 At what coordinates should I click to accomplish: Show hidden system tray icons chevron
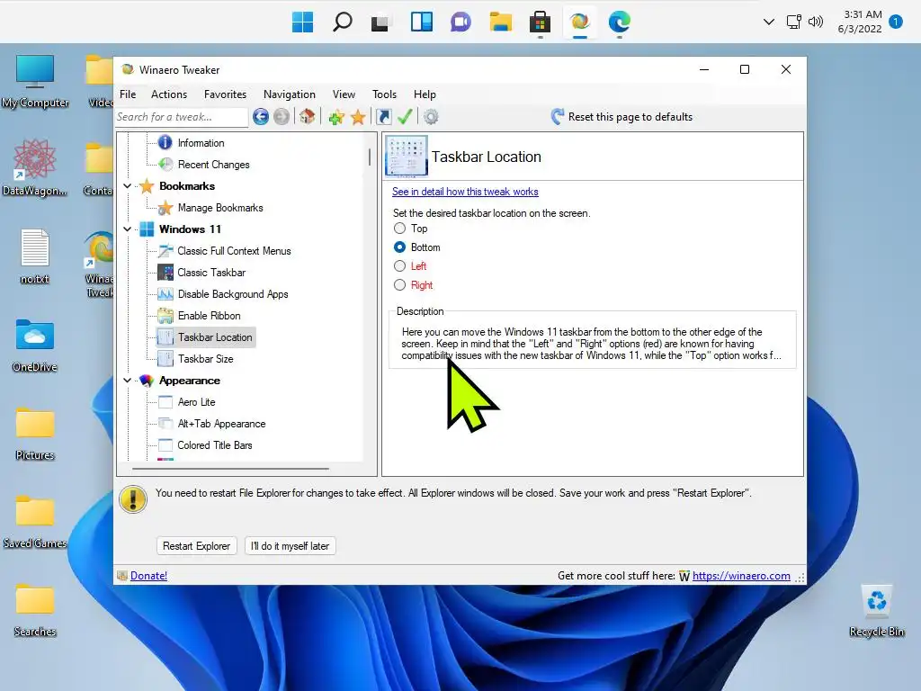[768, 22]
